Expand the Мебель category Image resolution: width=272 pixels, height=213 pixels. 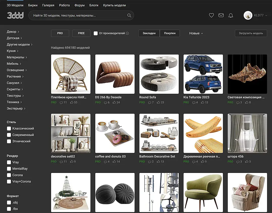click(x=14, y=64)
